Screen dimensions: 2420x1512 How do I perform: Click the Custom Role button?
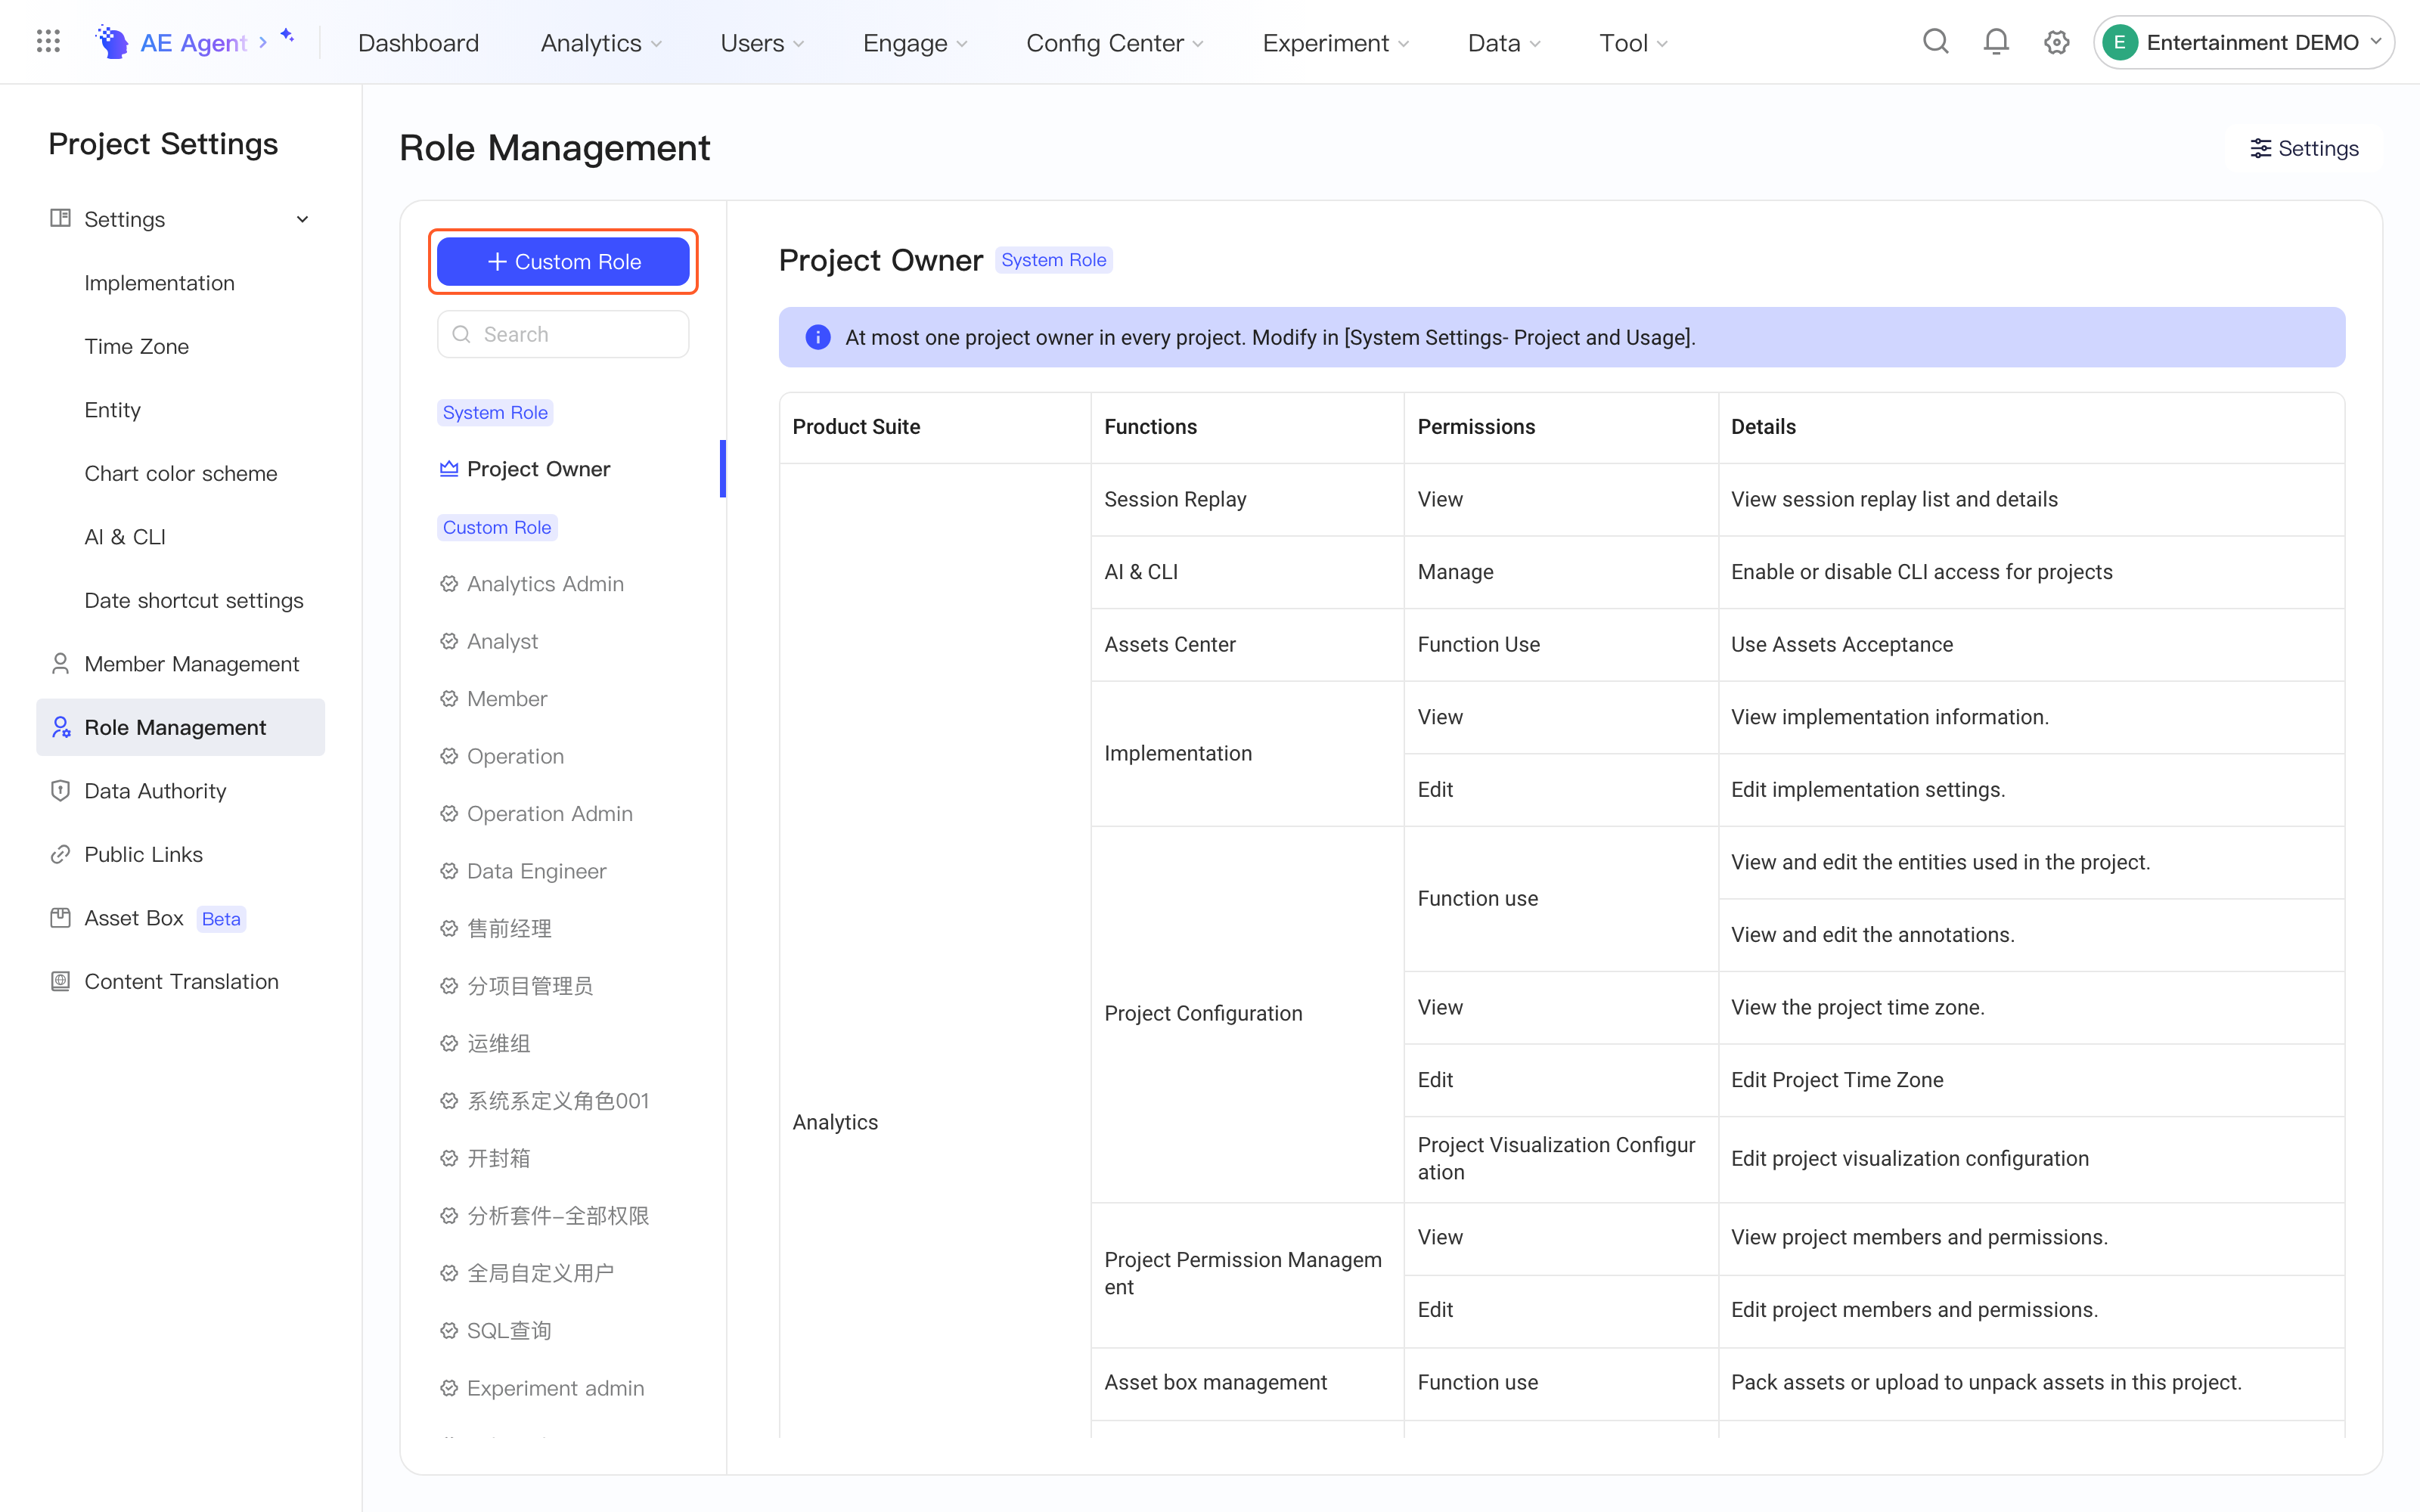563,261
